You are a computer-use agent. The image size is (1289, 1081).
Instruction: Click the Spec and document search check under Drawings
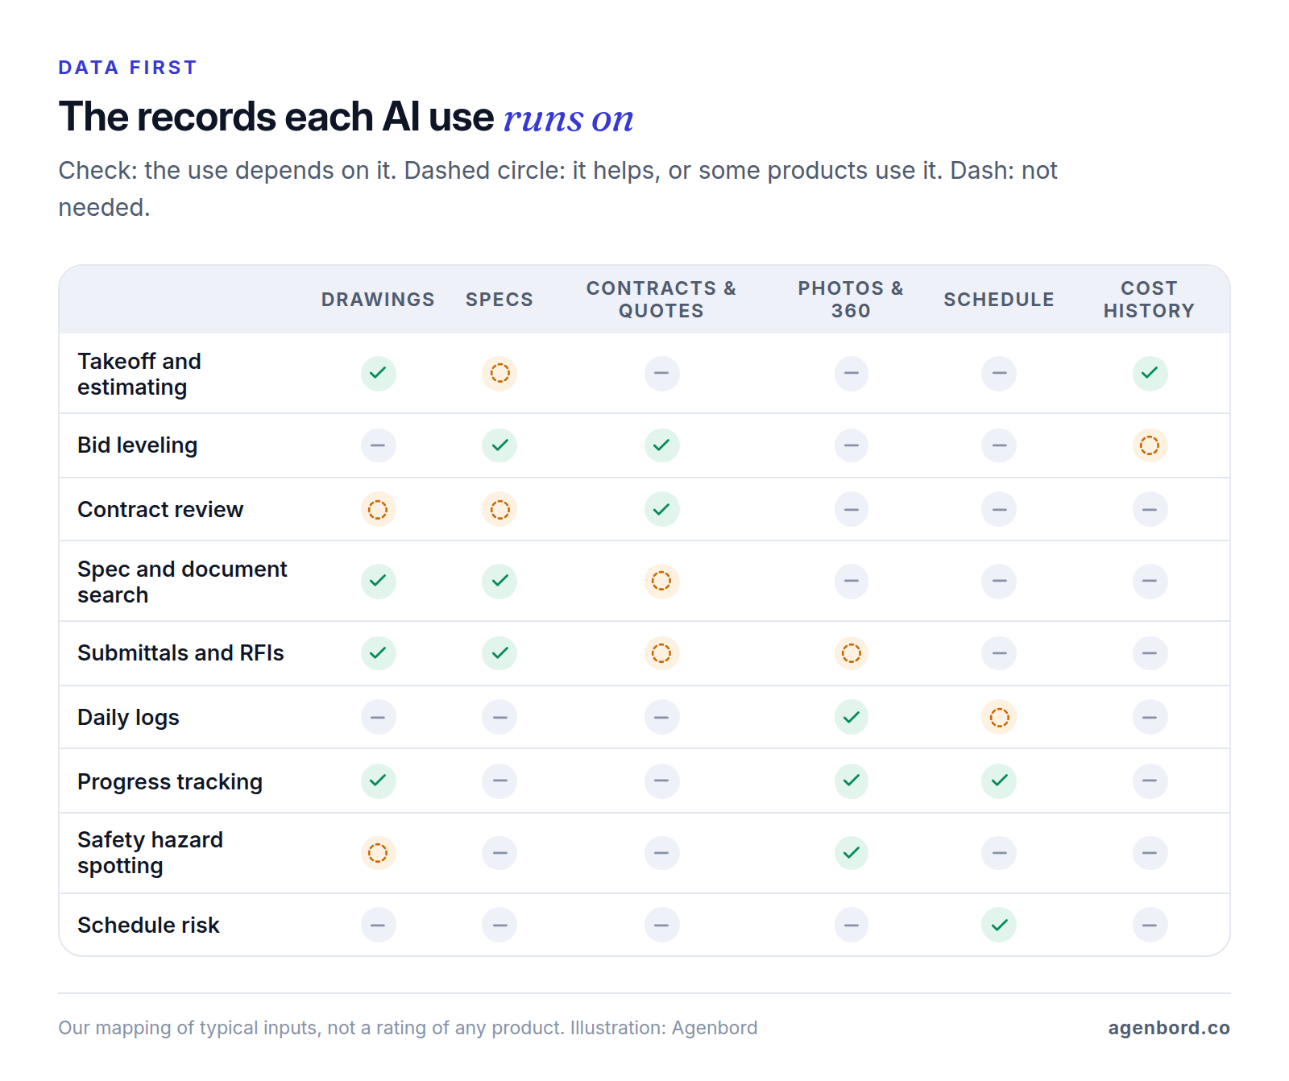[x=378, y=581]
